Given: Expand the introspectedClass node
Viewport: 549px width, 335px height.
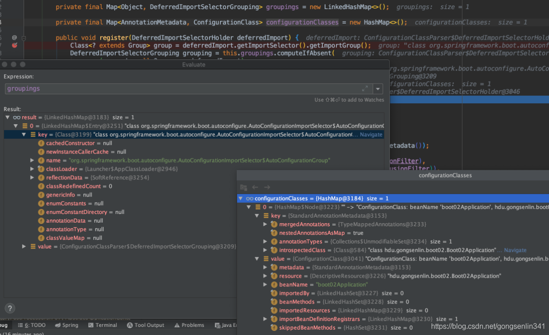Looking at the screenshot, I should tap(265, 250).
